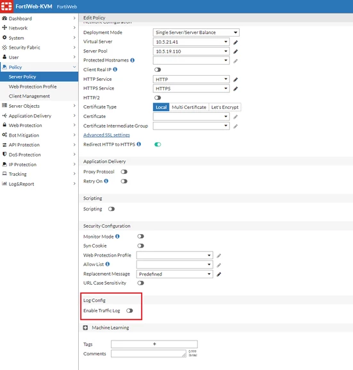The image size is (353, 370).
Task: Open the Allow List dropdown
Action: click(x=175, y=265)
